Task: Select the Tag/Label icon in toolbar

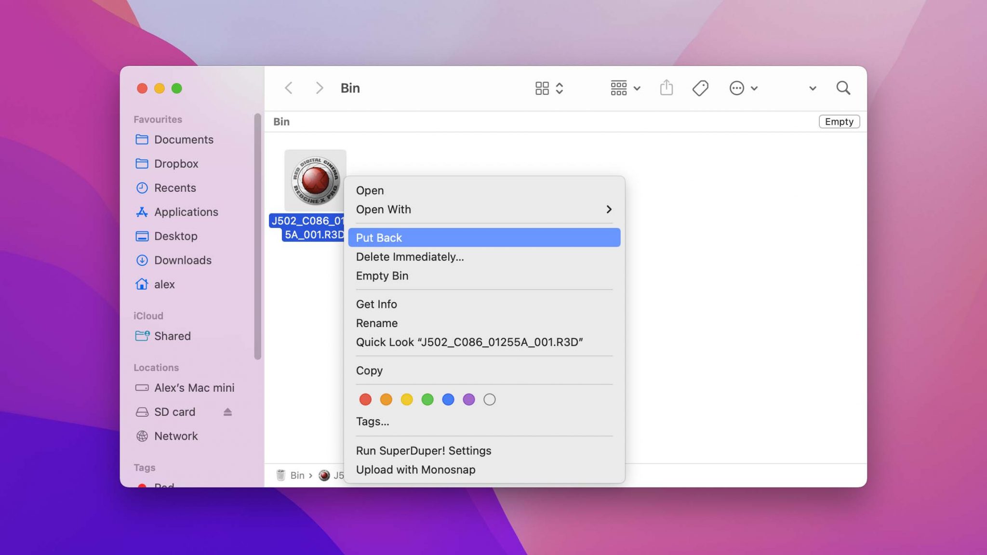Action: point(701,87)
